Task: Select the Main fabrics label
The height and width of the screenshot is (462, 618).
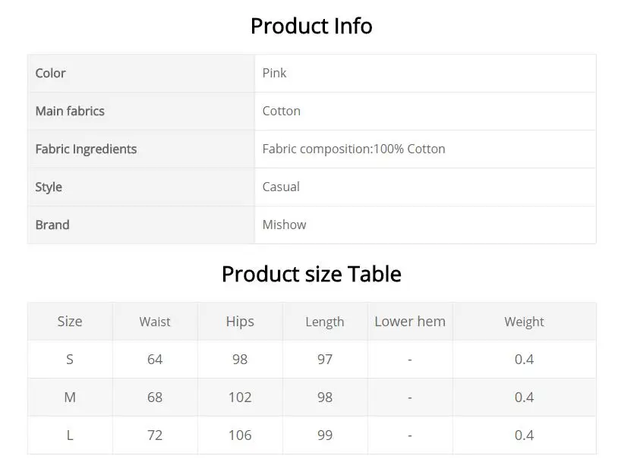Action: 70,111
